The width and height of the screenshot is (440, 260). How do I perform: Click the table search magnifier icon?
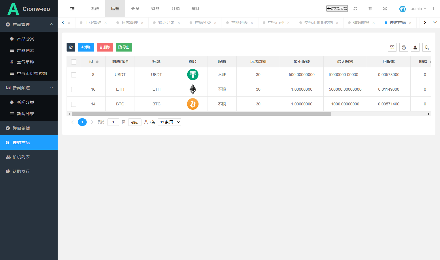tap(427, 47)
